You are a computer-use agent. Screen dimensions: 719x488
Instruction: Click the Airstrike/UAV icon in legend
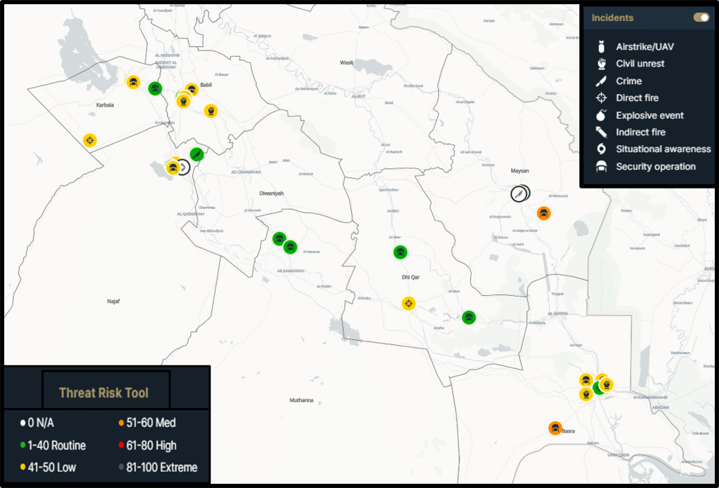(x=600, y=47)
